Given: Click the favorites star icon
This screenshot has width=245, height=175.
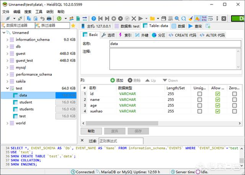Looking at the screenshot, I should [x=73, y=26].
